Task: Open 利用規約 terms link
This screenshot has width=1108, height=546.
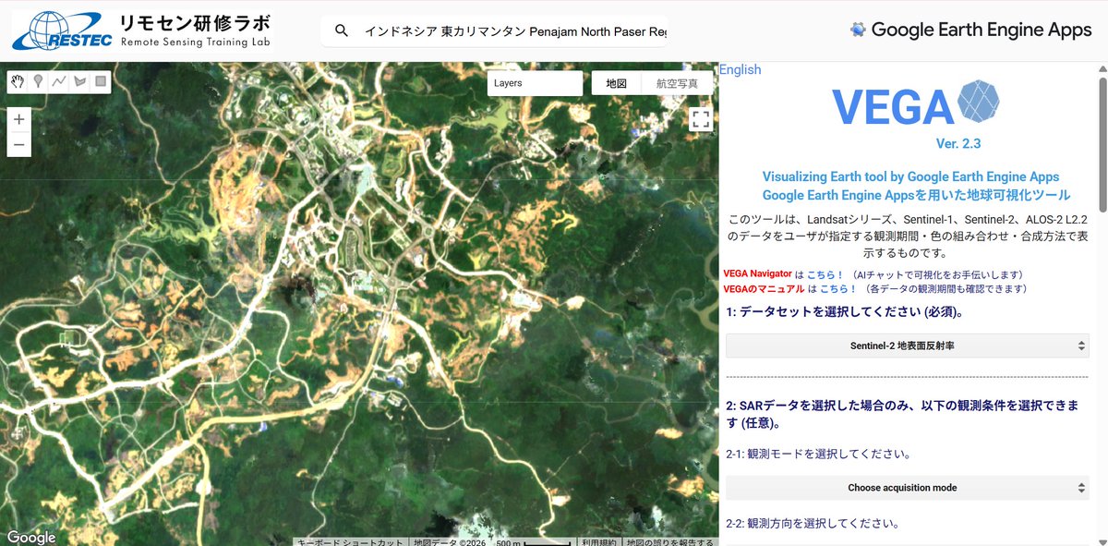Action: [600, 542]
